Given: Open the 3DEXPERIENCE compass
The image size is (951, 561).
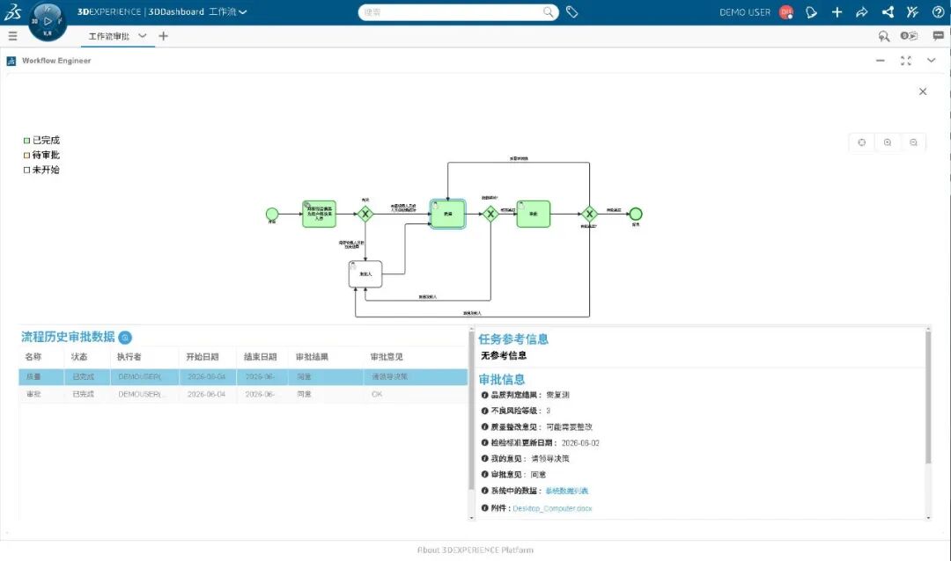Looking at the screenshot, I should (48, 21).
